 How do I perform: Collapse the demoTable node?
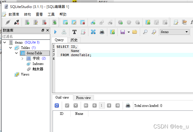coord(16,53)
